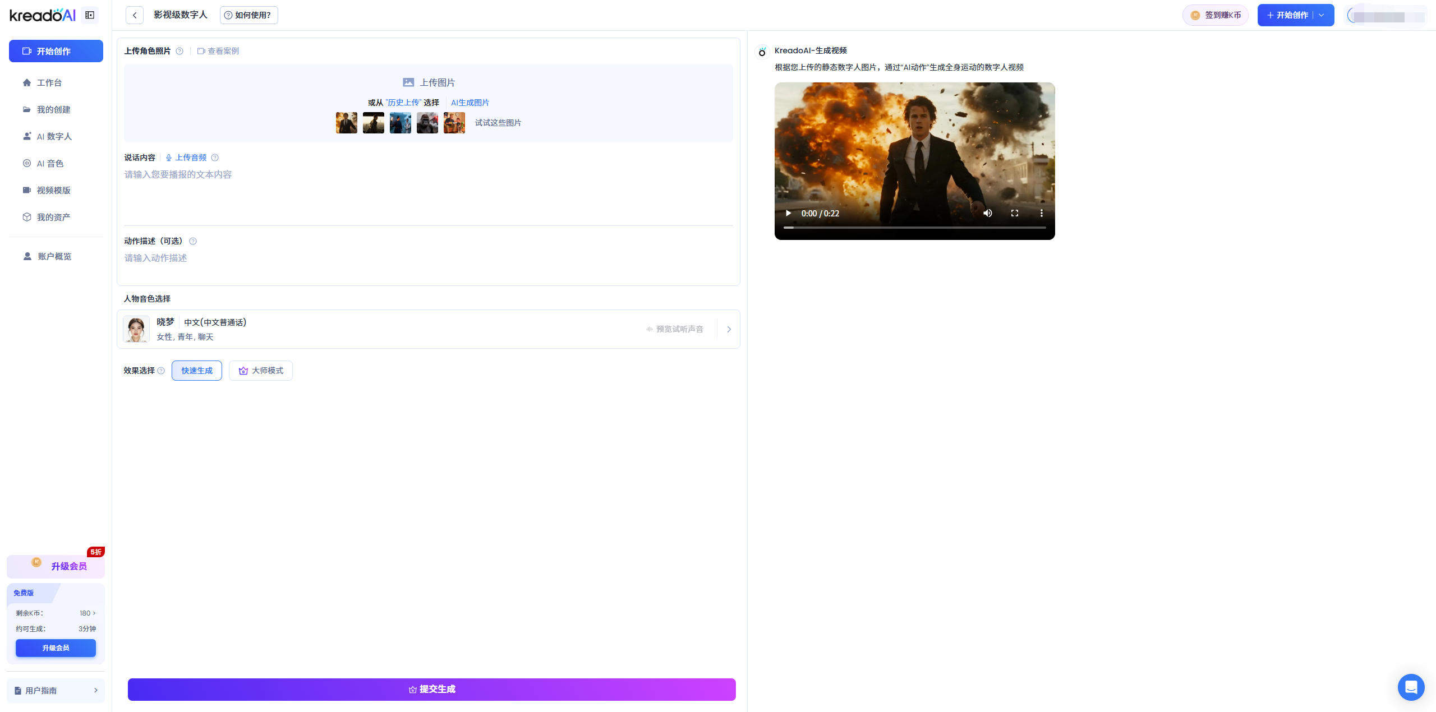Click the video progress bar

915,228
